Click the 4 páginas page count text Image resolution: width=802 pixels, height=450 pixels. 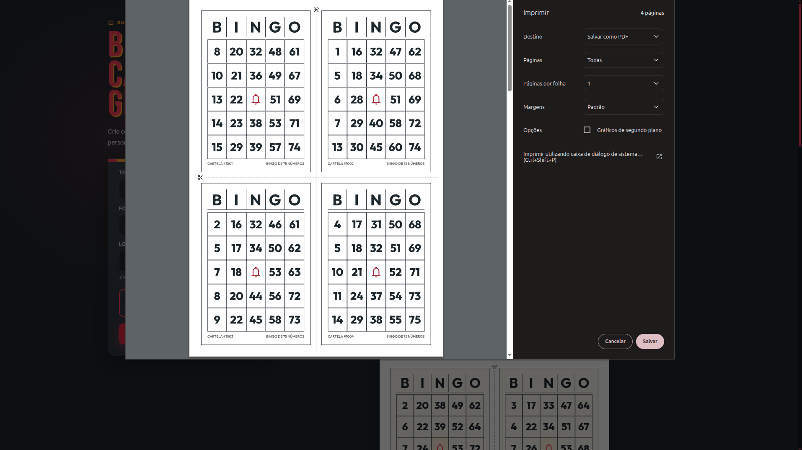click(x=652, y=13)
